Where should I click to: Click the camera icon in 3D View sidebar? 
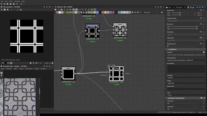2,73
